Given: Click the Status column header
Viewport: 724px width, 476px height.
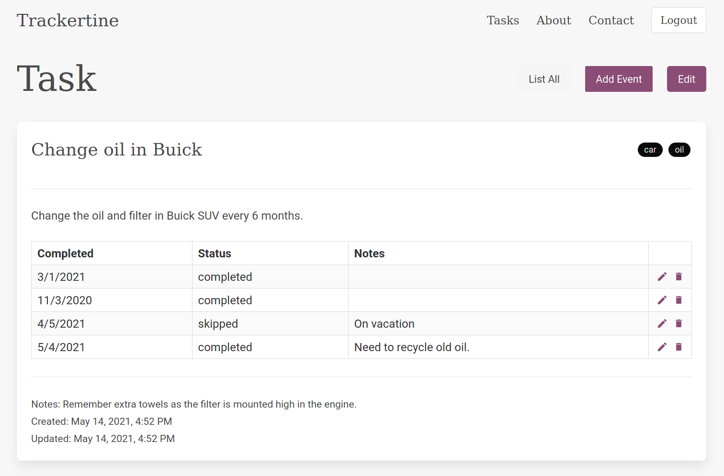Looking at the screenshot, I should click(215, 254).
